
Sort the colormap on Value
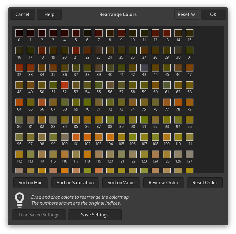tap(121, 183)
